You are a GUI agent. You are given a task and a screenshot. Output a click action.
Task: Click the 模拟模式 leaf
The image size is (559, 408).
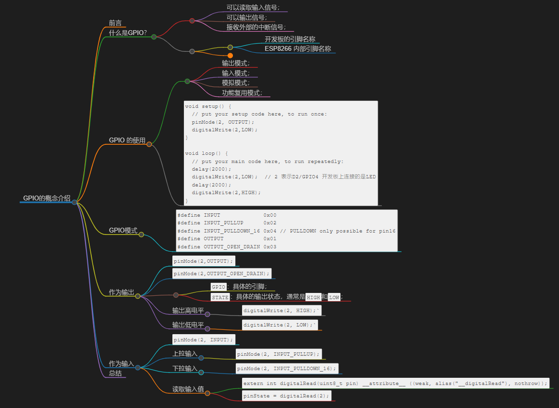tap(236, 83)
